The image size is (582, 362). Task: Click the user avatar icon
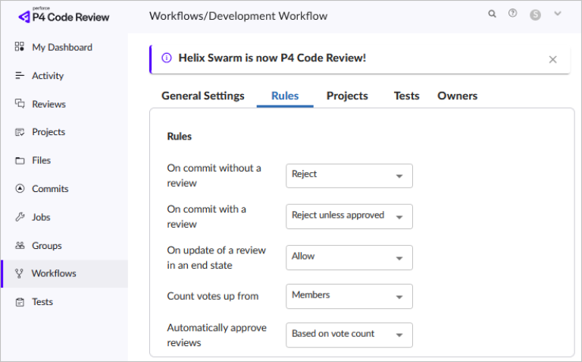[536, 14]
